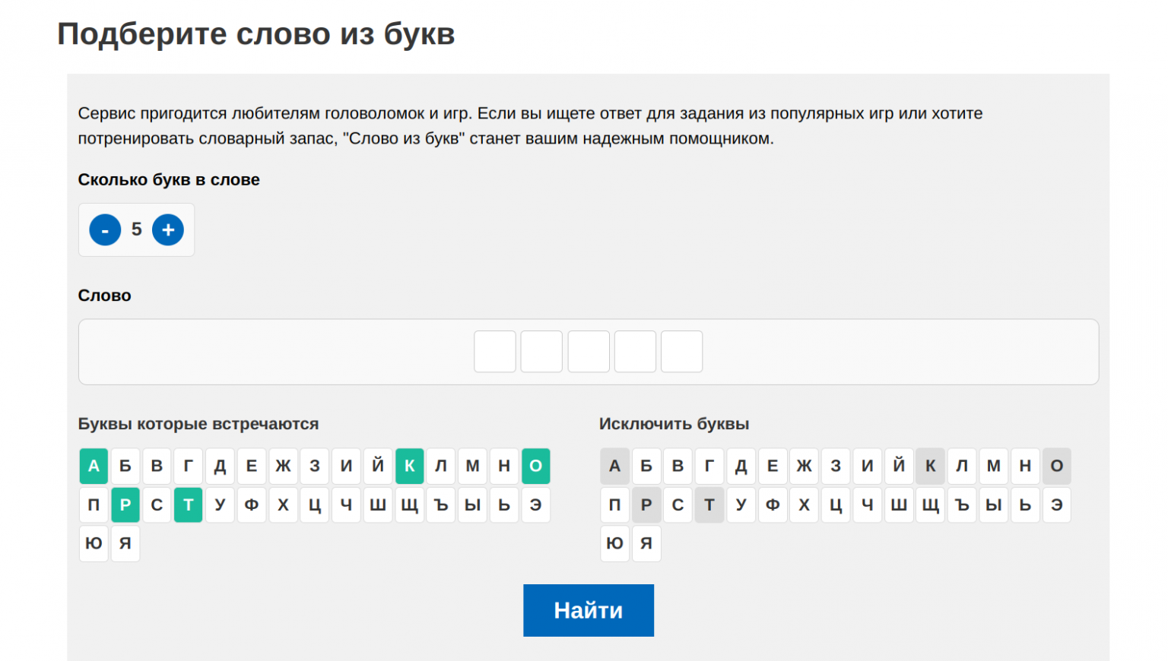Unselect letter Р in included letters
Image resolution: width=1168 pixels, height=661 pixels.
[x=125, y=504]
